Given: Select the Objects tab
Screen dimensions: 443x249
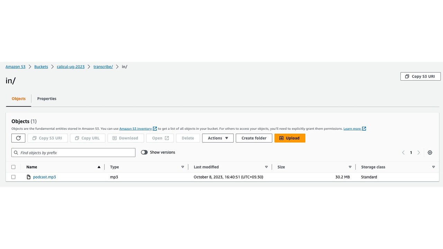Looking at the screenshot, I should click(x=19, y=99).
